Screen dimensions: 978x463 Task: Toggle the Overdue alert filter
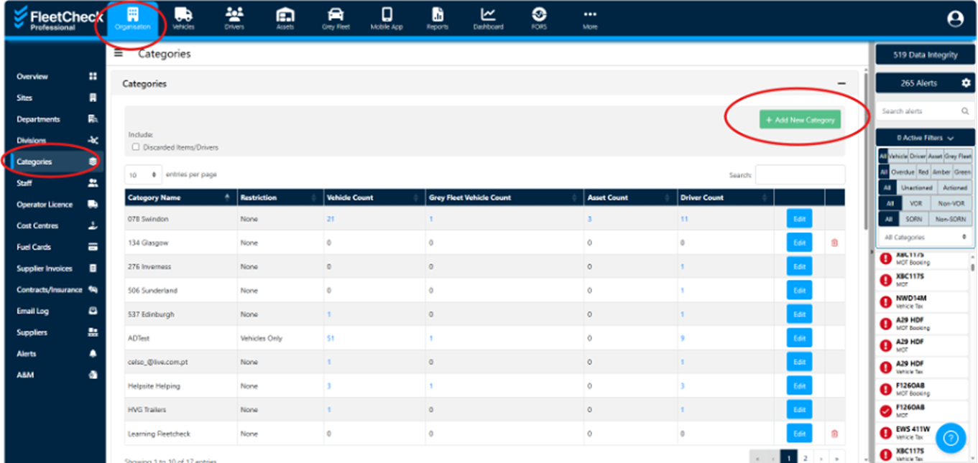903,172
